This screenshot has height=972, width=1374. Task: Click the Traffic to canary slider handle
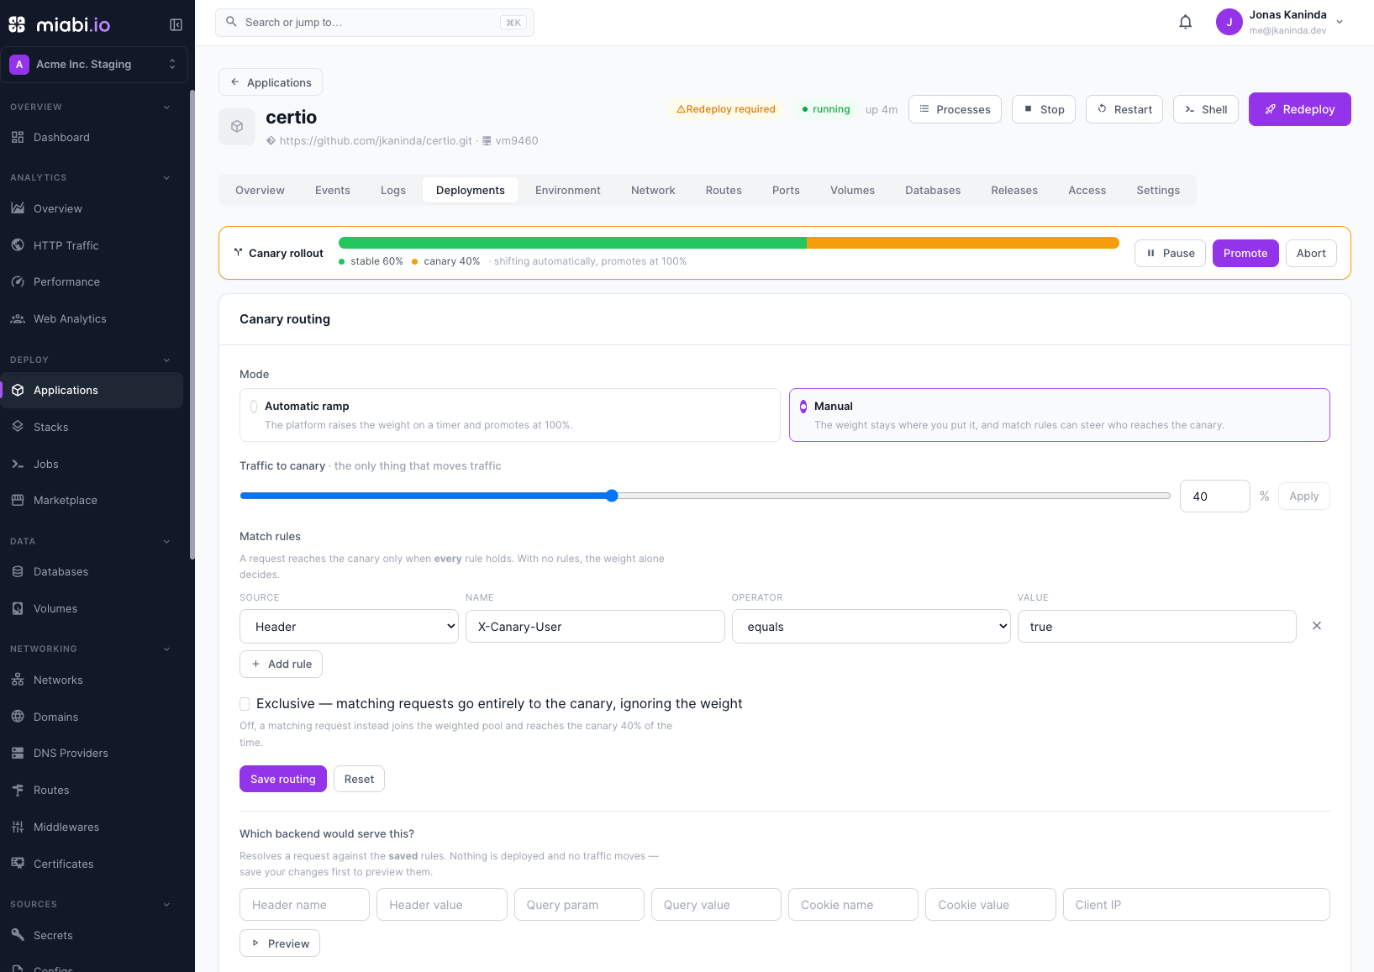coord(612,496)
